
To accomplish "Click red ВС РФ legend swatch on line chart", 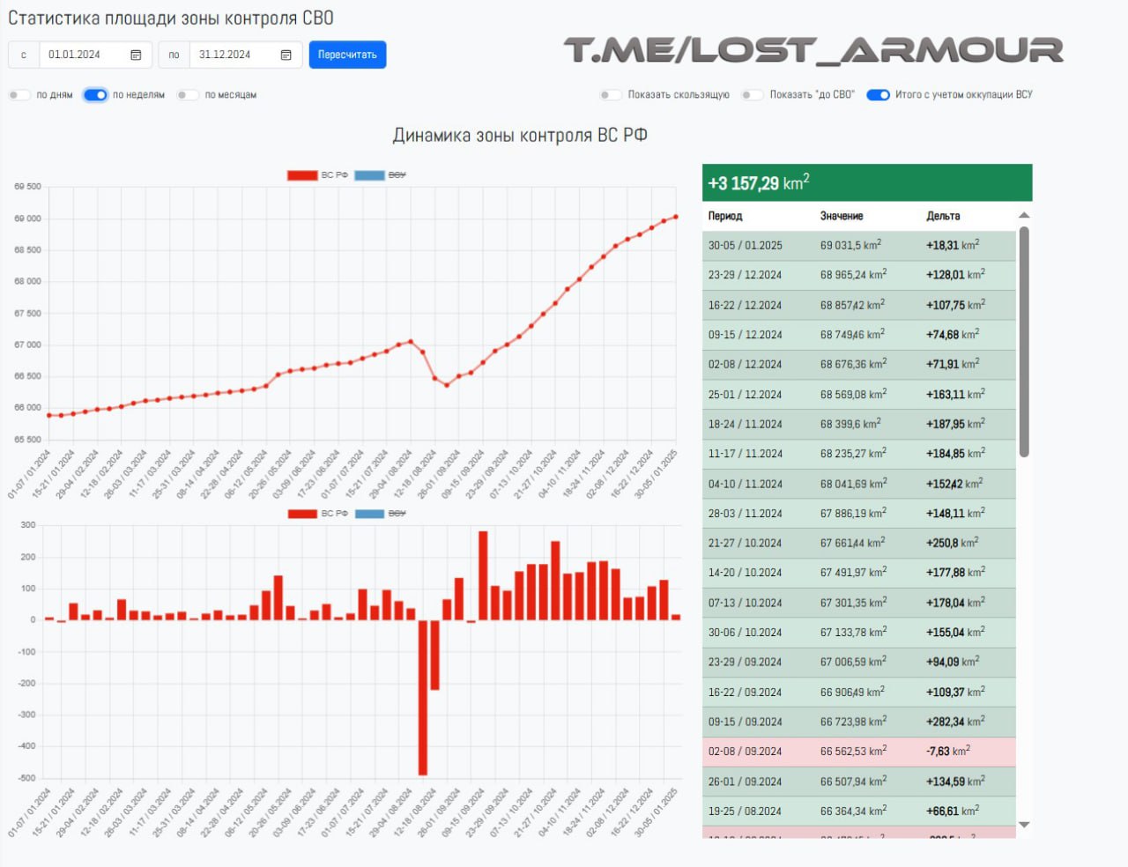I will click(302, 175).
